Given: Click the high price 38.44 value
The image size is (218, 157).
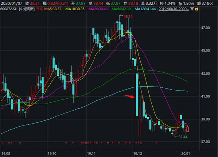Looking at the screenshot, I should point(98,3).
